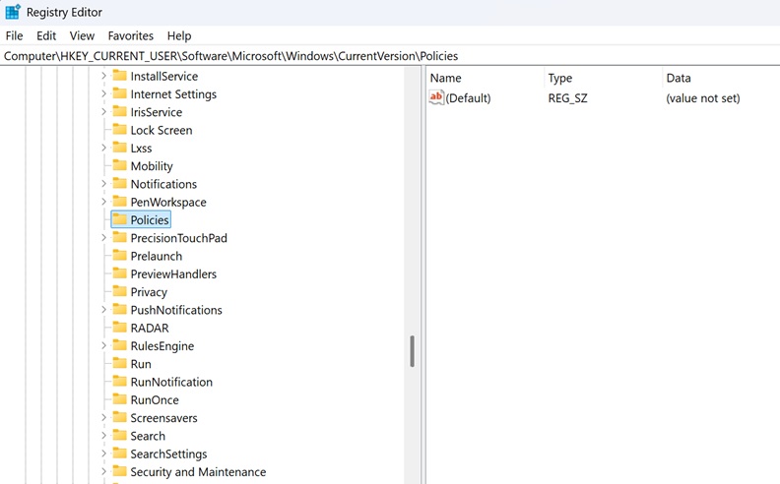
Task: Click the RunOnce folder icon
Action: coord(120,400)
